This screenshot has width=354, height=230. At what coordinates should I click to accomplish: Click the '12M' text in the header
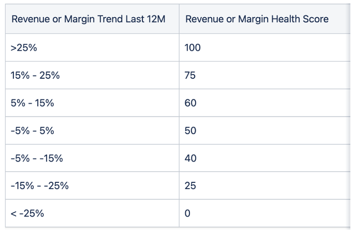point(156,19)
